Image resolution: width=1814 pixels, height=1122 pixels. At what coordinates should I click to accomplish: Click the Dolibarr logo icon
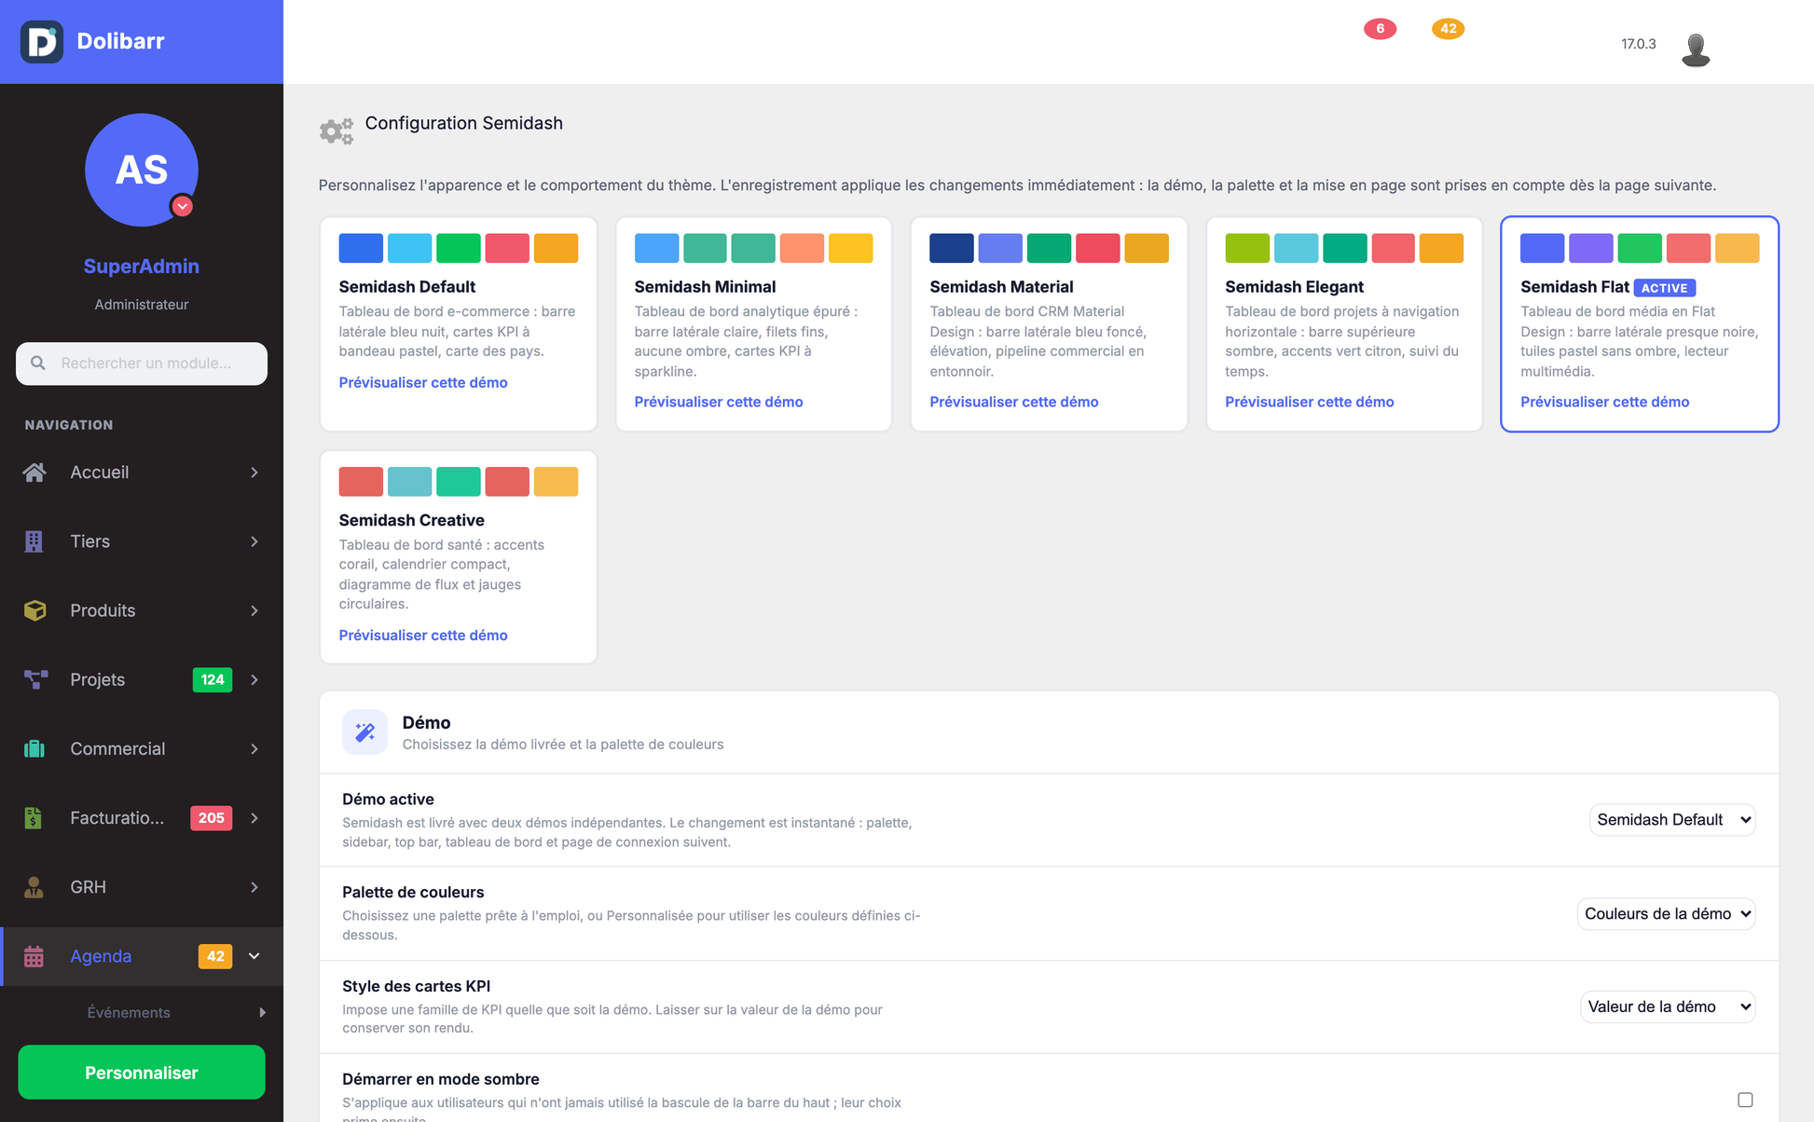(42, 41)
